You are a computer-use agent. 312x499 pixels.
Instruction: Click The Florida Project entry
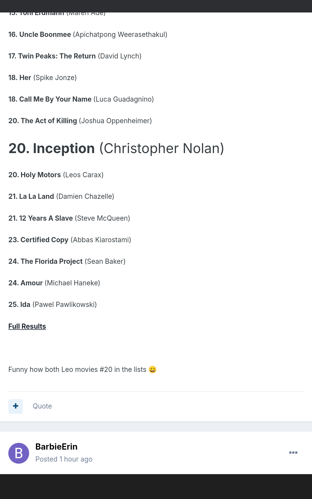click(67, 261)
